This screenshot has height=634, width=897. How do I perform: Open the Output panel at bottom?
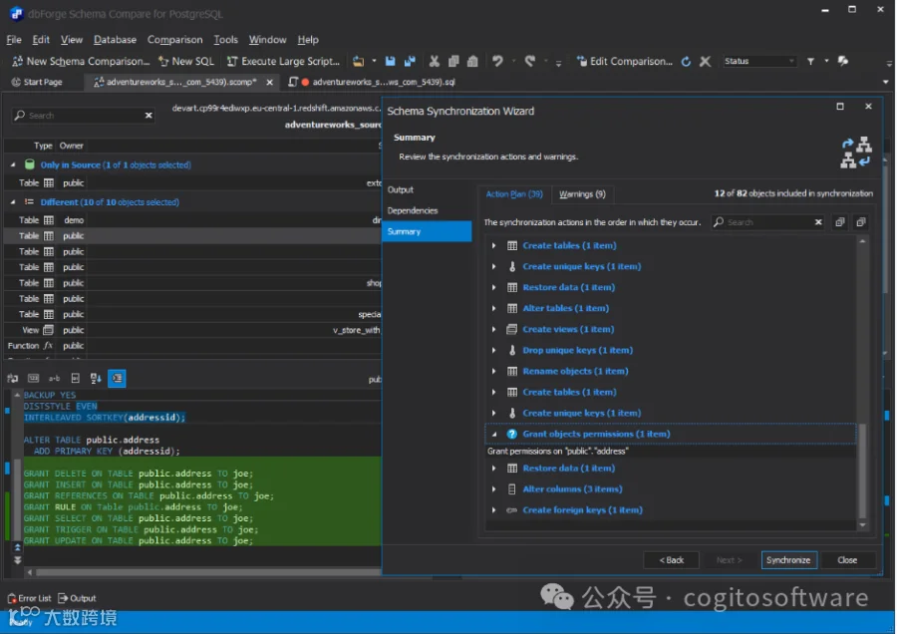[x=77, y=598]
